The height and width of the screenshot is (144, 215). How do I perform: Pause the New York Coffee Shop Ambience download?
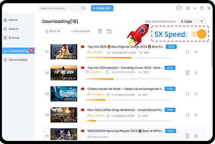pyautogui.click(x=187, y=115)
